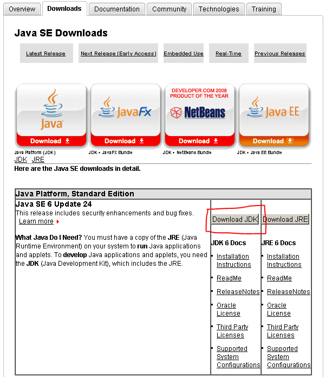The width and height of the screenshot is (326, 377).
Task: Open JDK Supported System Configurations link
Action: [x=238, y=357]
